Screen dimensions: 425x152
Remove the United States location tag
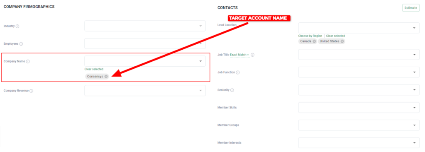click(342, 41)
